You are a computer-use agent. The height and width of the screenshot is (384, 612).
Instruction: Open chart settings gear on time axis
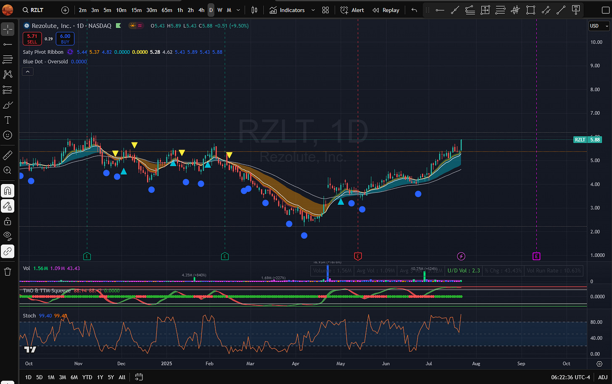point(599,363)
